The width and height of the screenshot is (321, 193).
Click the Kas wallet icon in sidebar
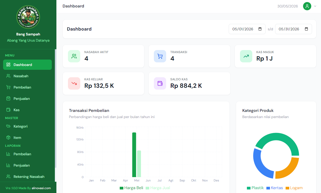point(8,110)
